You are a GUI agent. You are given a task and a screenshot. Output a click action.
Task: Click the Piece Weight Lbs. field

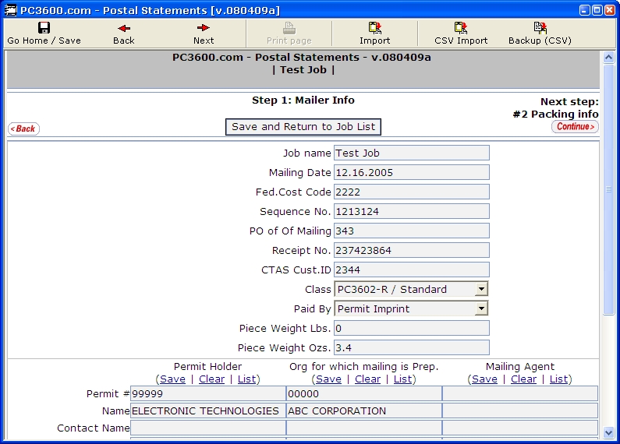point(412,328)
